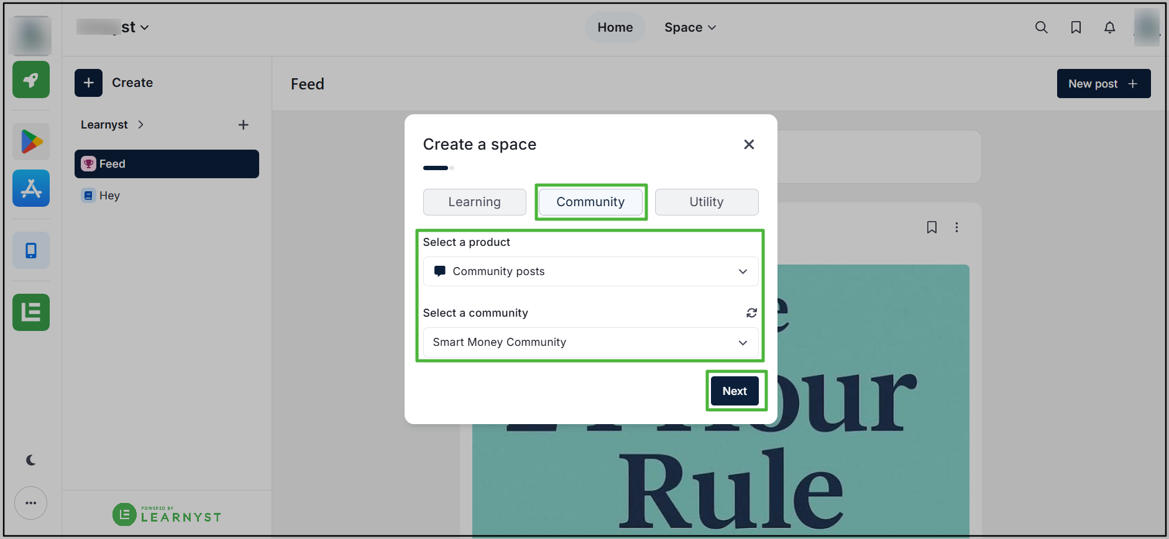Image resolution: width=1169 pixels, height=539 pixels.
Task: Select the Utility tab
Action: pyautogui.click(x=707, y=202)
